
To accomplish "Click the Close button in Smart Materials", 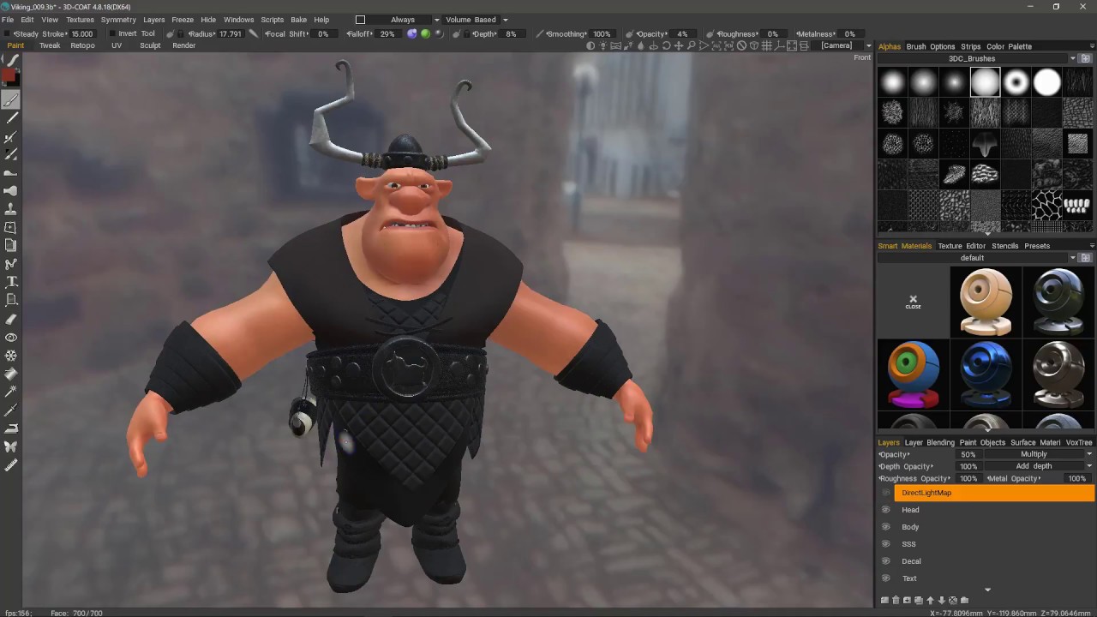I will [x=913, y=302].
